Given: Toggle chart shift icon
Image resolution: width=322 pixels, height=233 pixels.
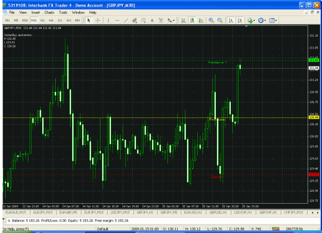Looking at the screenshot, I should pyautogui.click(x=240, y=20).
